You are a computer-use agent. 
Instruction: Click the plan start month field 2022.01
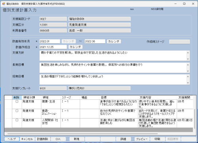(50, 41)
